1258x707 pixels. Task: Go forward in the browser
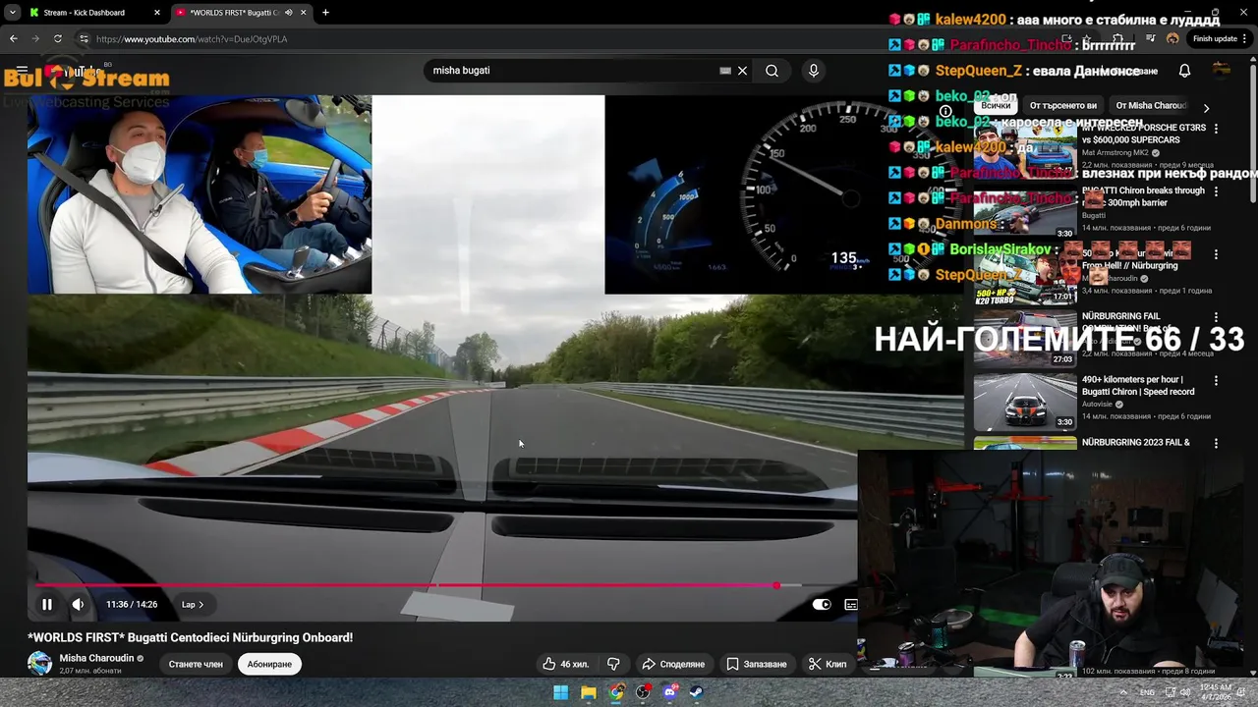[x=35, y=39]
